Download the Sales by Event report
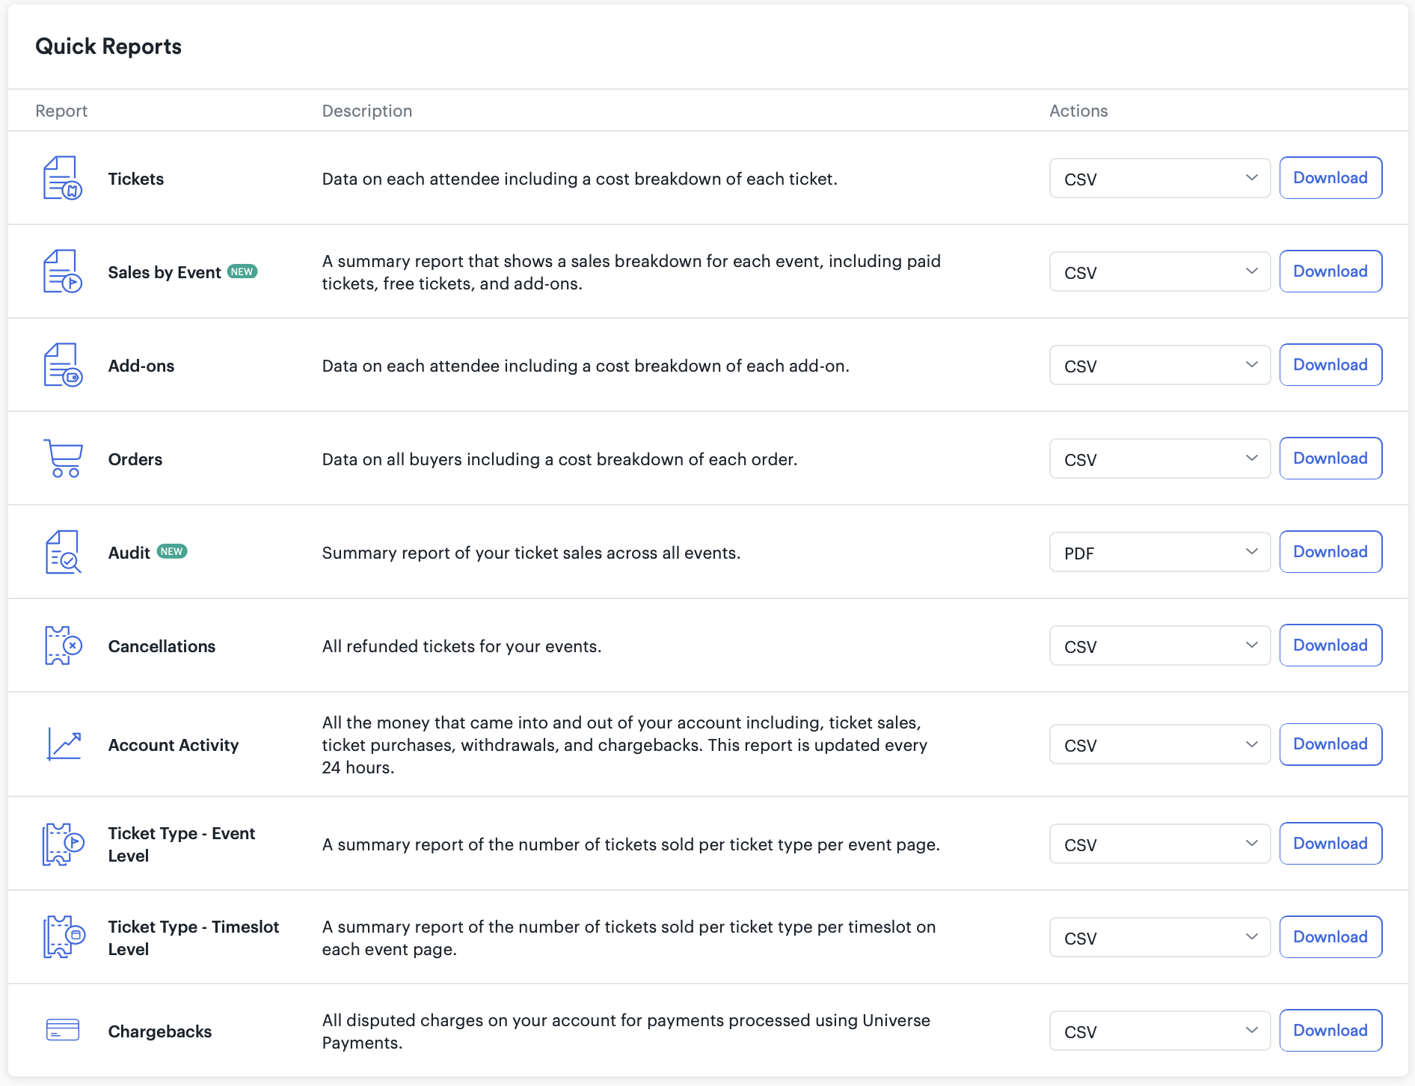The width and height of the screenshot is (1415, 1086). point(1330,271)
